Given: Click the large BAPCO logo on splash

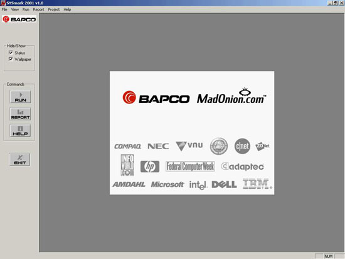Looking at the screenshot, I should 156,97.
